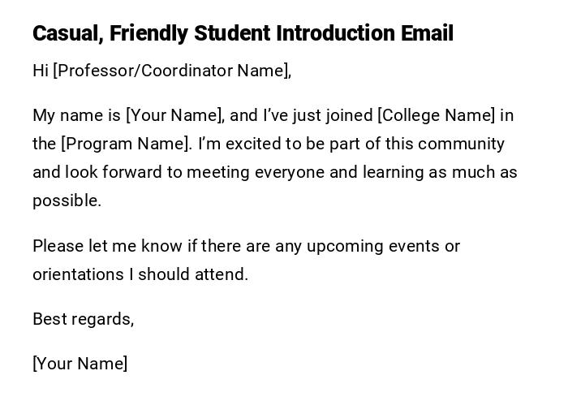
Task: Click 'My name is' at paragraph start
Action: click(x=76, y=115)
